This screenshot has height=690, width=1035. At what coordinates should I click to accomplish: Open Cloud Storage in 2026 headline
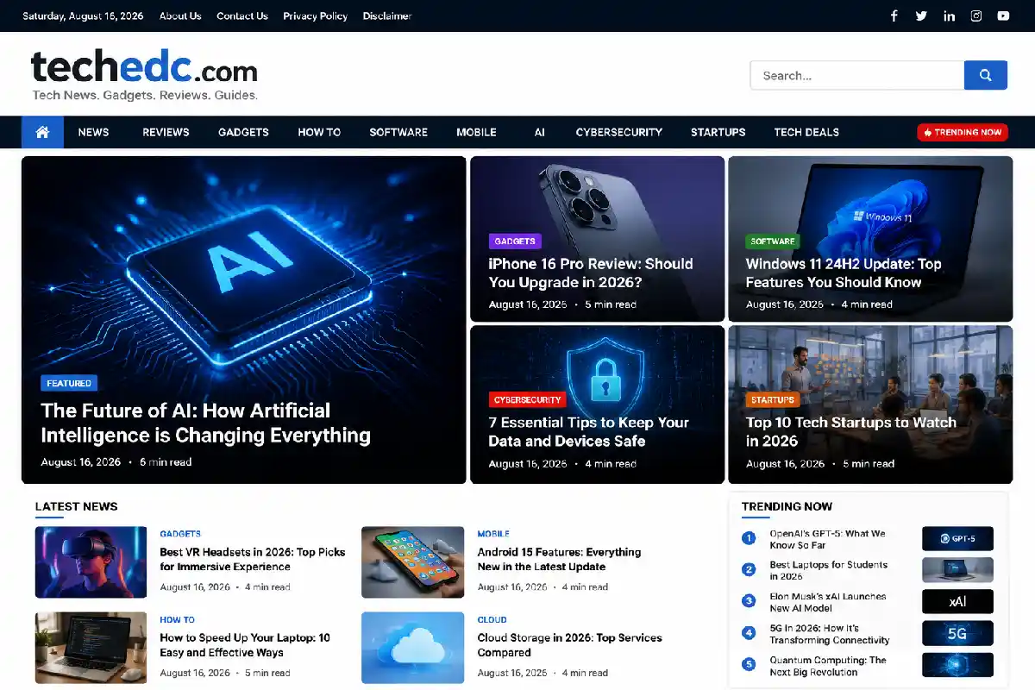click(569, 645)
